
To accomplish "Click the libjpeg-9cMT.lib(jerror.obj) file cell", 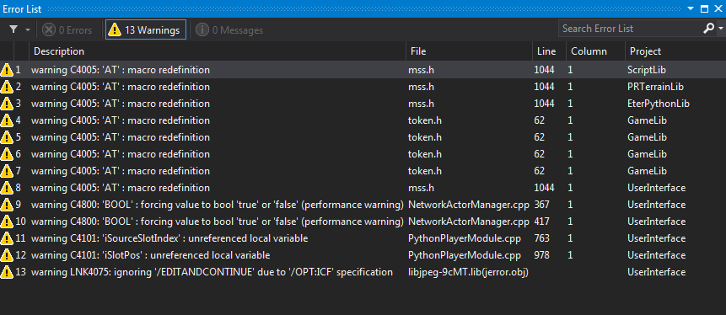I will tap(469, 272).
